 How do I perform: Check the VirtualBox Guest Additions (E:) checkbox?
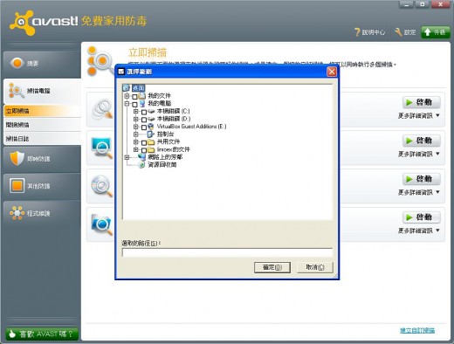(144, 127)
